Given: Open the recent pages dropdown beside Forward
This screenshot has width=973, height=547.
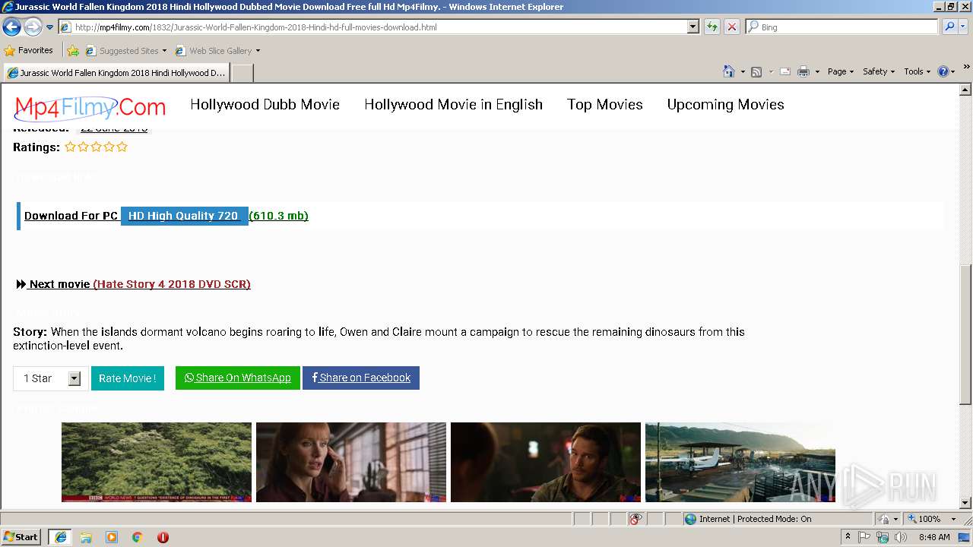Looking at the screenshot, I should (49, 27).
